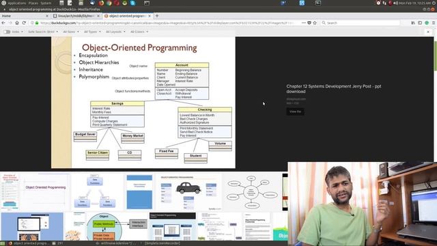
Task: Open the solid blue rectangle thumbnail
Action: point(139,192)
